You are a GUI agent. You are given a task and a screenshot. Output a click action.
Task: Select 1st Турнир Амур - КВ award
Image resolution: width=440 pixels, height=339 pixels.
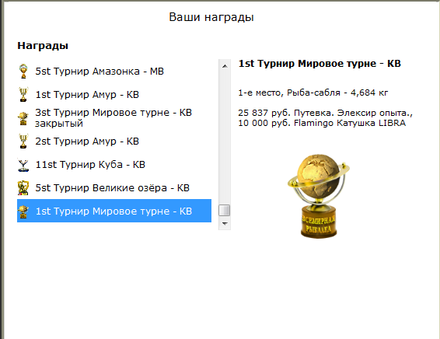114,95
